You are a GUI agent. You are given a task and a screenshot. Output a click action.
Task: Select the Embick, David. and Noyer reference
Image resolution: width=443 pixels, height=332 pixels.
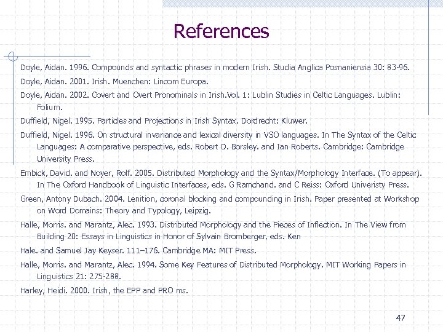click(221, 173)
